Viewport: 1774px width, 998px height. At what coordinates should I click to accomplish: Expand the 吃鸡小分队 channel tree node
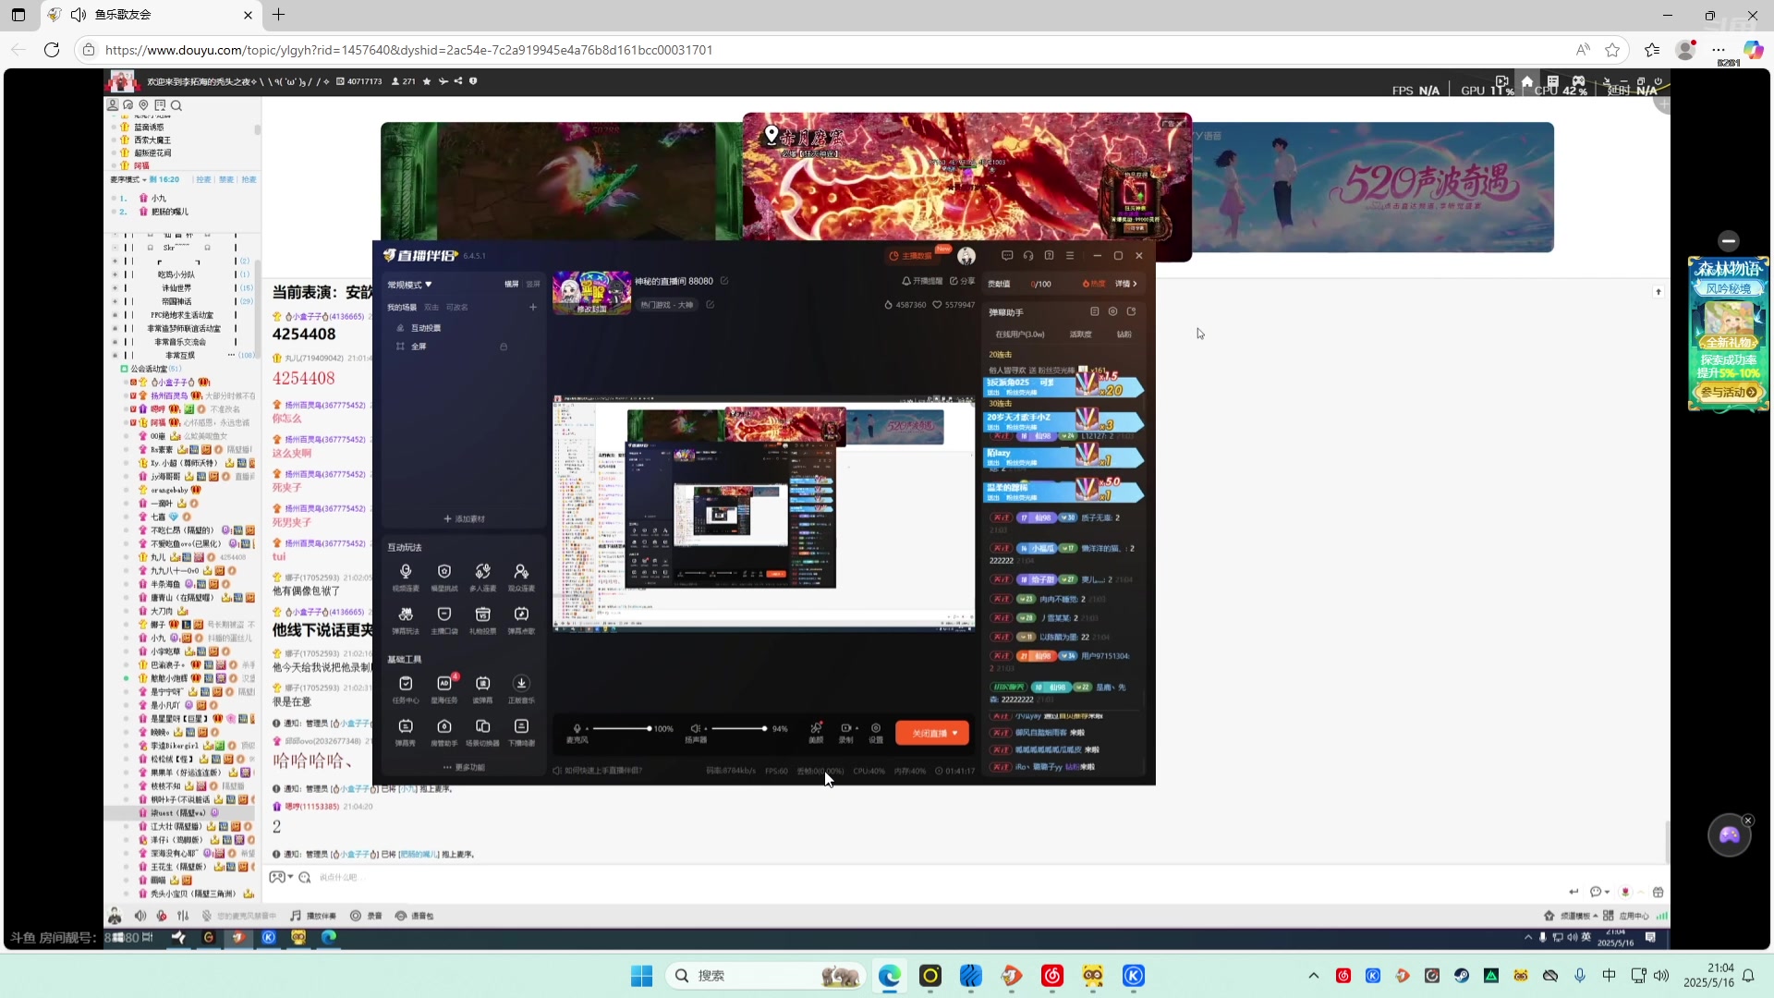(x=115, y=274)
